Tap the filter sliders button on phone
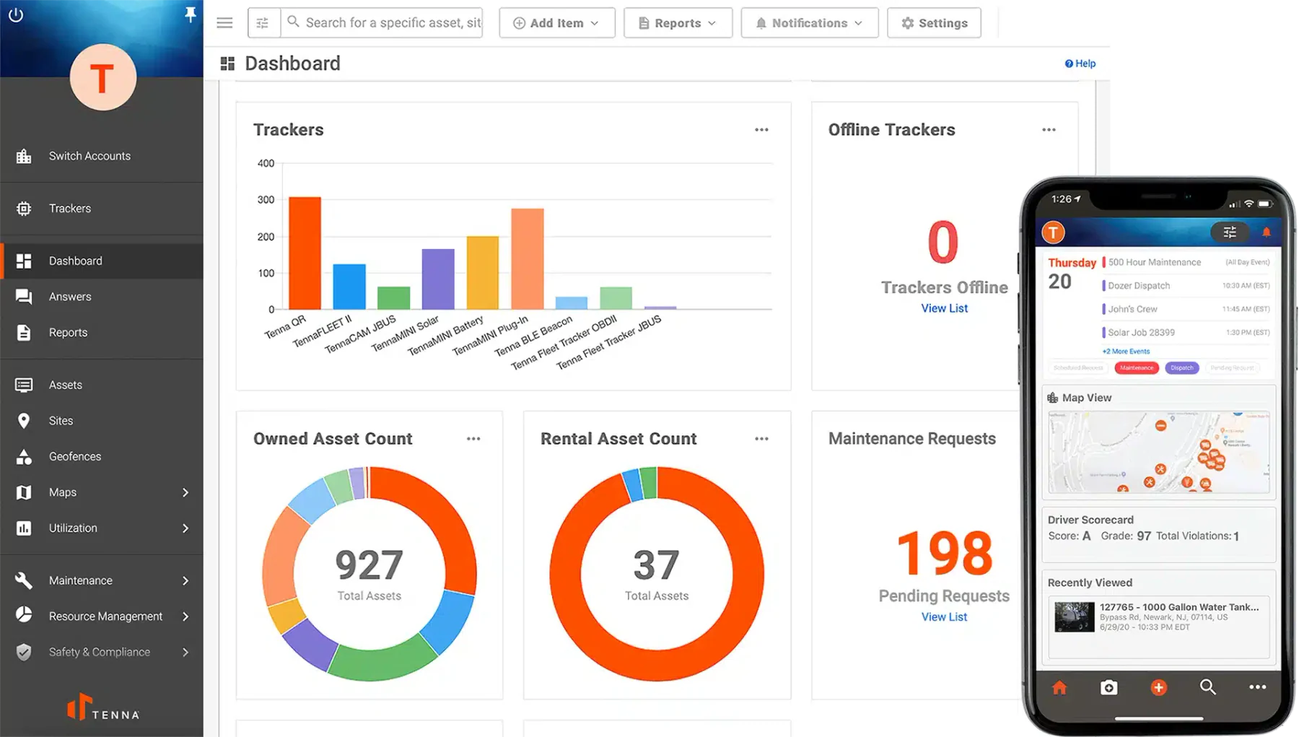 pyautogui.click(x=1230, y=232)
